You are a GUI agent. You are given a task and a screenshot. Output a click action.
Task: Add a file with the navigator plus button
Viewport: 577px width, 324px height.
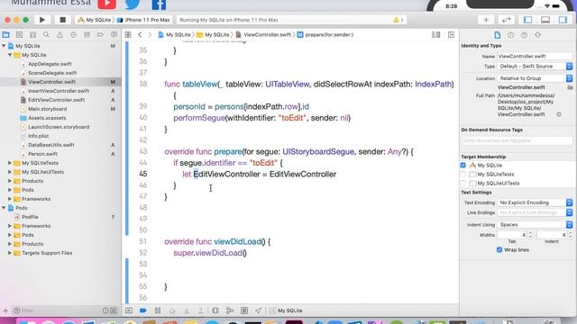(x=5, y=310)
